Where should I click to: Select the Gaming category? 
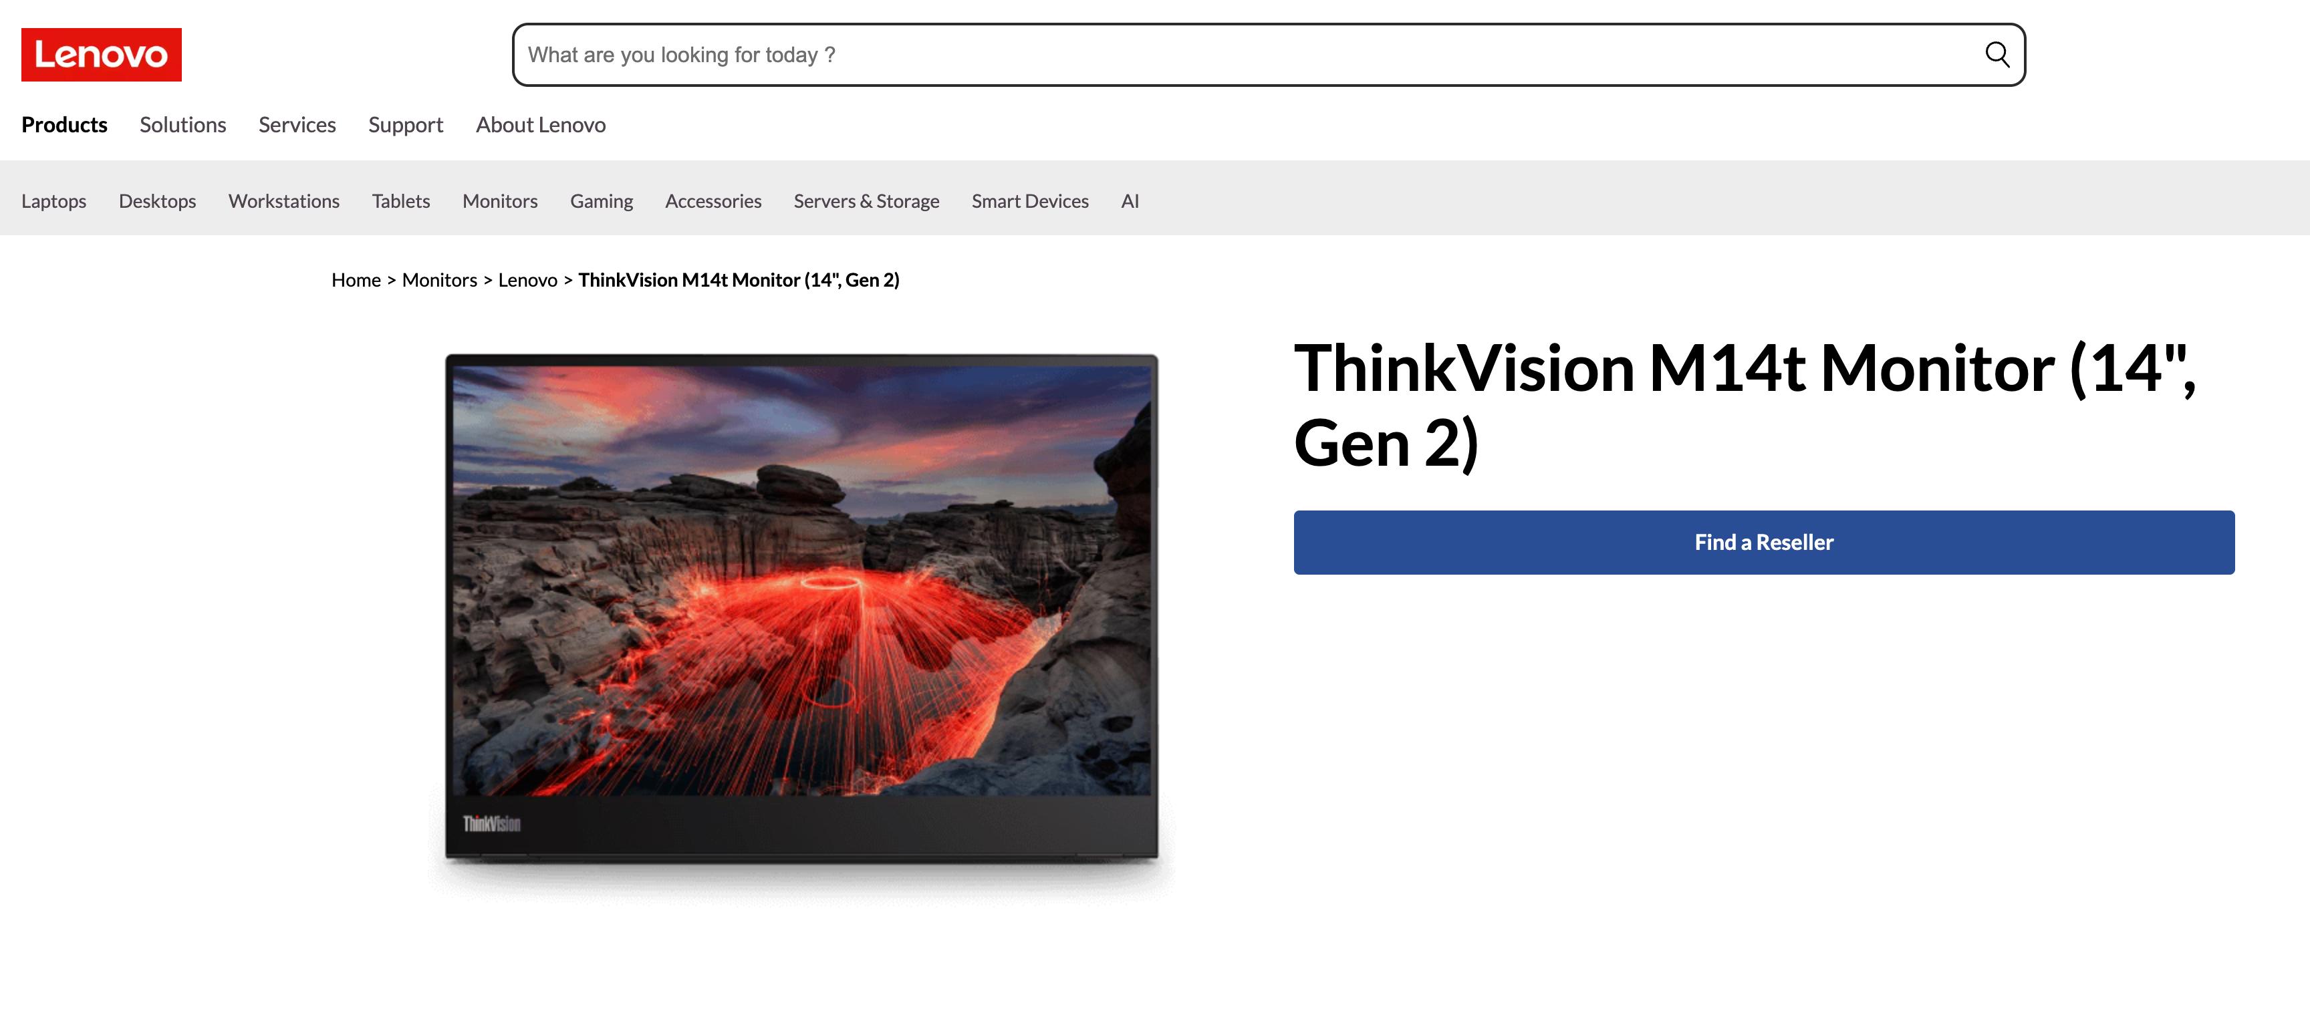(x=602, y=201)
